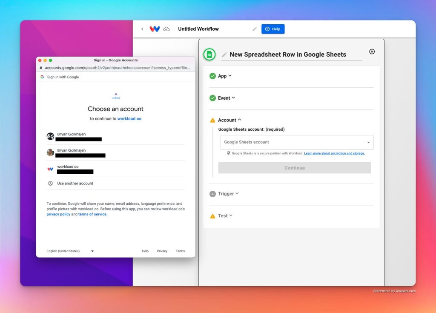Click warning triangle next to Account

213,120
